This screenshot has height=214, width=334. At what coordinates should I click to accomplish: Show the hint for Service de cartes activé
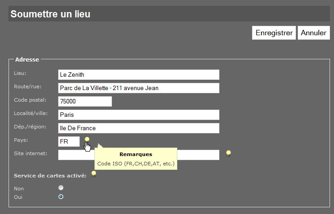pyautogui.click(x=94, y=174)
